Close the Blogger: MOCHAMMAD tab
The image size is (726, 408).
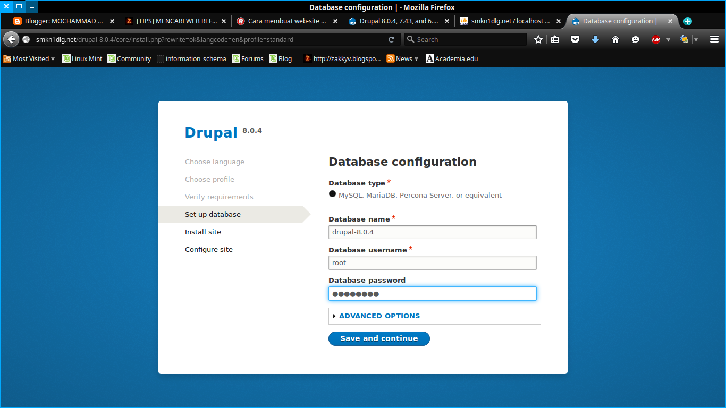(112, 21)
